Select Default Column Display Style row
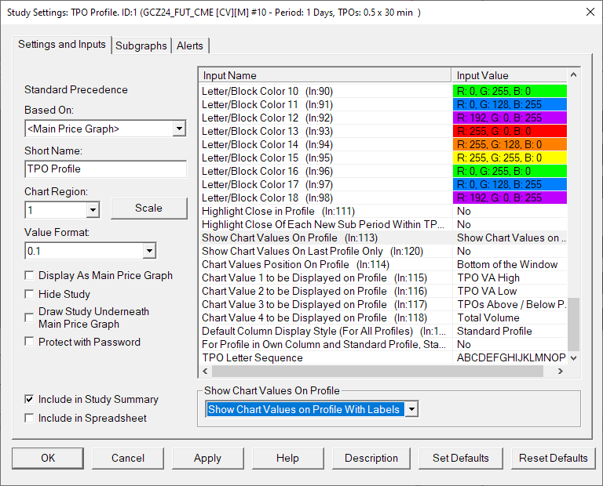 point(383,331)
